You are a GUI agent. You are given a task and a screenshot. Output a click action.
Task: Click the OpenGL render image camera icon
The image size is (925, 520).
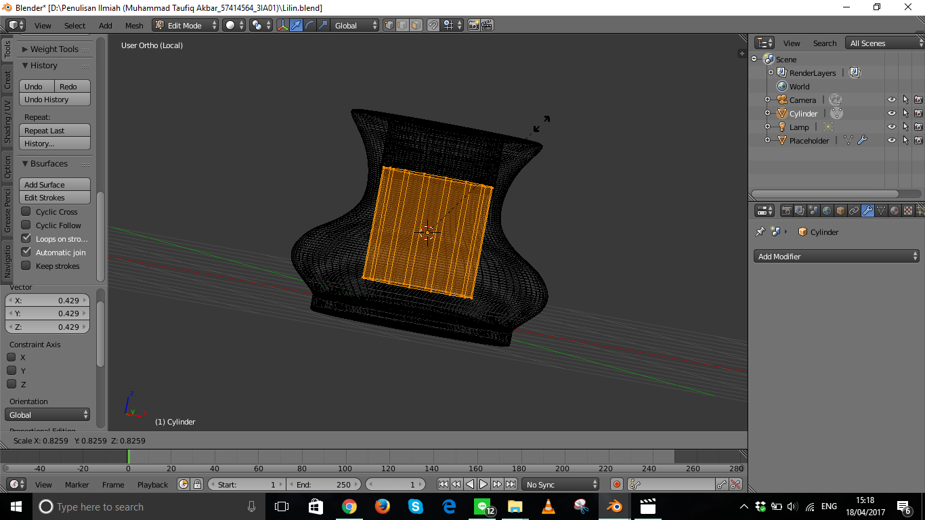tap(473, 25)
